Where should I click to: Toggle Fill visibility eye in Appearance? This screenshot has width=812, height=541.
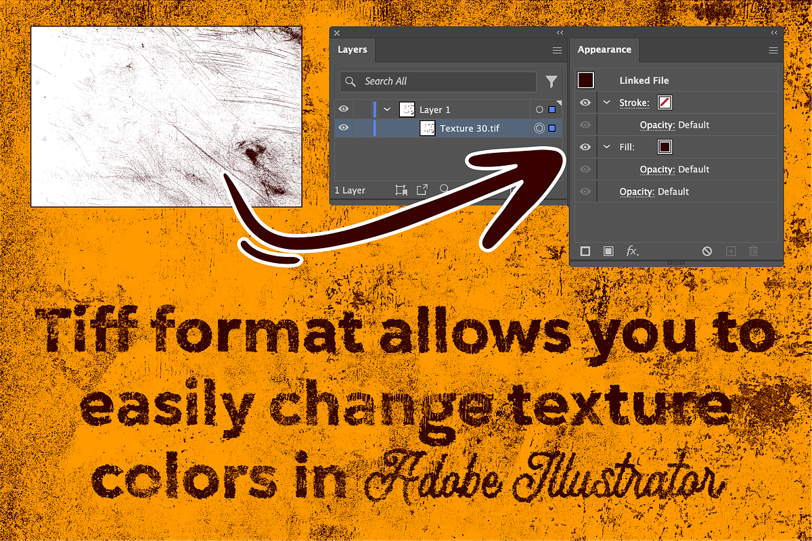[x=585, y=147]
